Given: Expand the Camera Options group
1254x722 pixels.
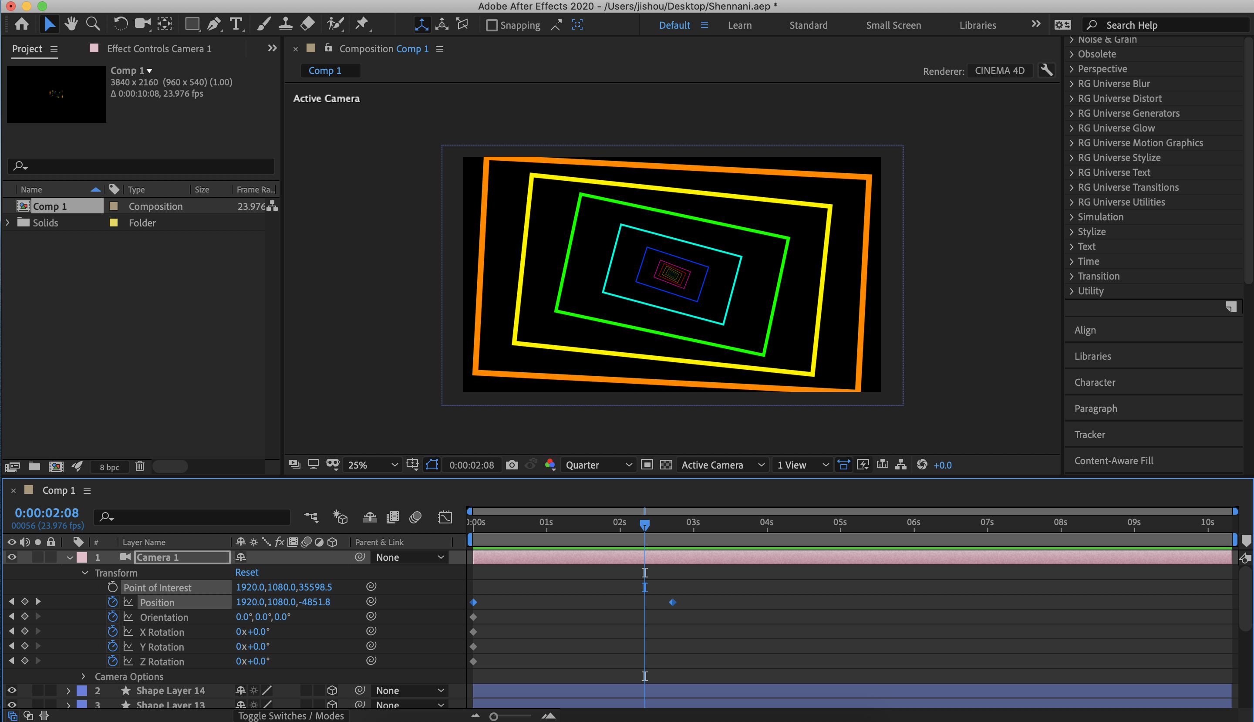Looking at the screenshot, I should tap(83, 676).
